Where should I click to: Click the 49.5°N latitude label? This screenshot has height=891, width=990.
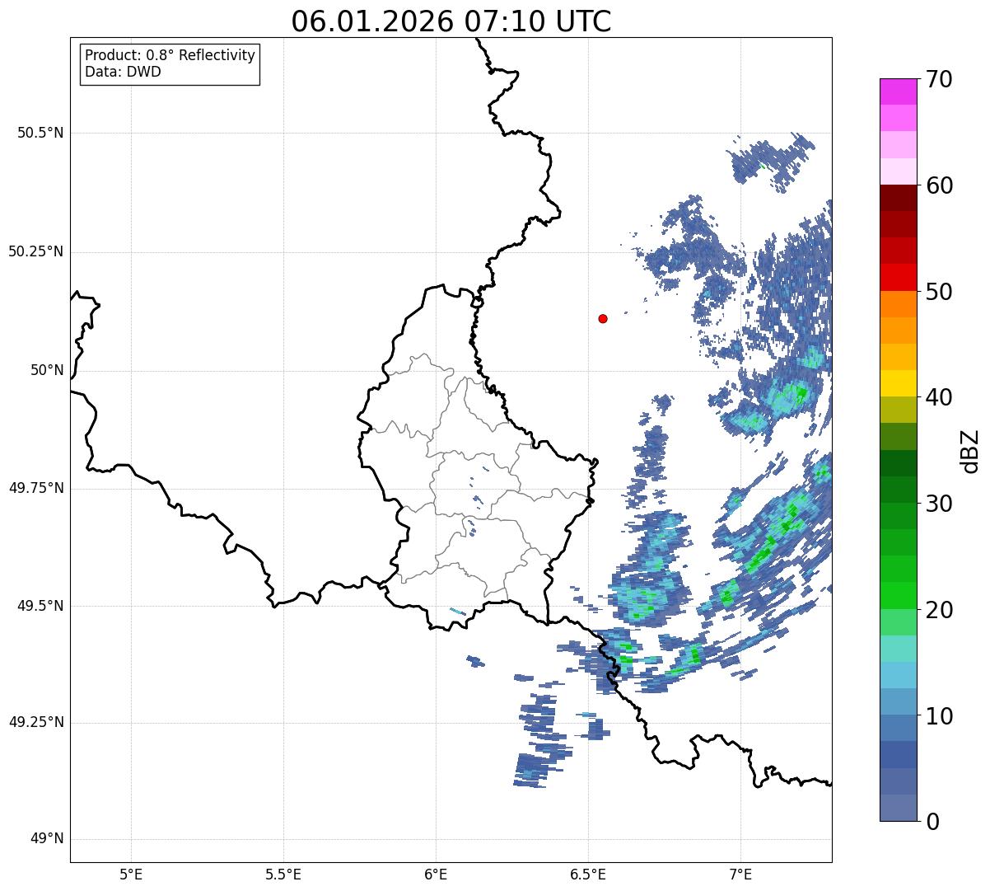point(40,606)
